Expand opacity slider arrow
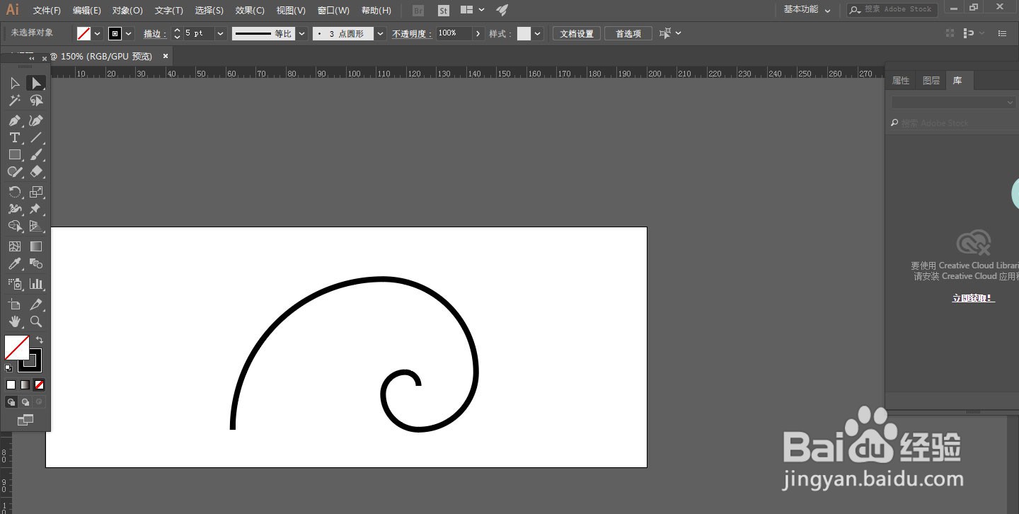Viewport: 1019px width, 514px height. [x=478, y=33]
